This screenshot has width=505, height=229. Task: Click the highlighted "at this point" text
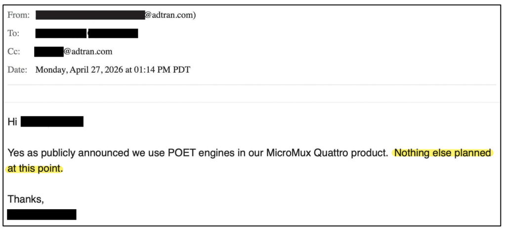tap(34, 168)
